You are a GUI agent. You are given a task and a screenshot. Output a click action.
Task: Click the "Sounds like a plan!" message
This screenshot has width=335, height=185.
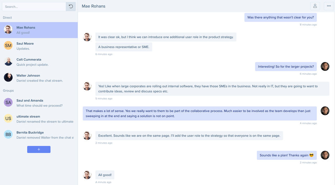click(x=286, y=155)
